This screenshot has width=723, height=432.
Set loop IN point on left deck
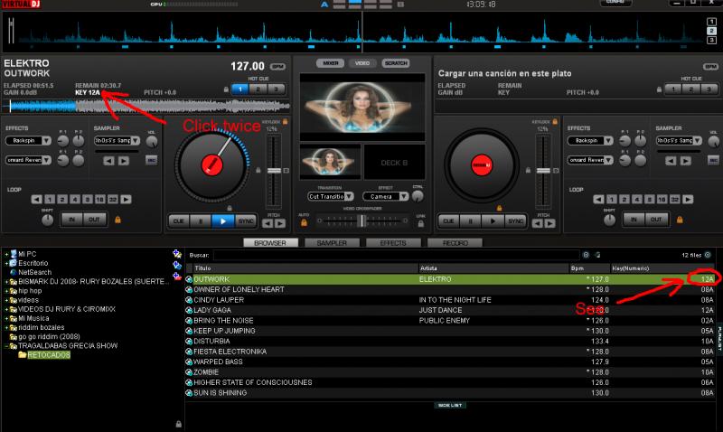coord(72,220)
